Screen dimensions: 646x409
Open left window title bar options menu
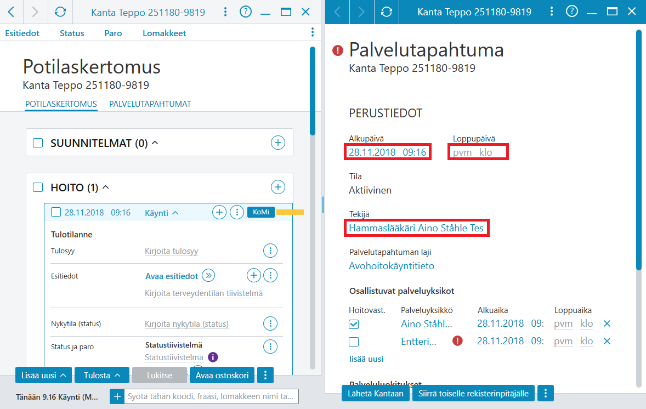point(225,12)
